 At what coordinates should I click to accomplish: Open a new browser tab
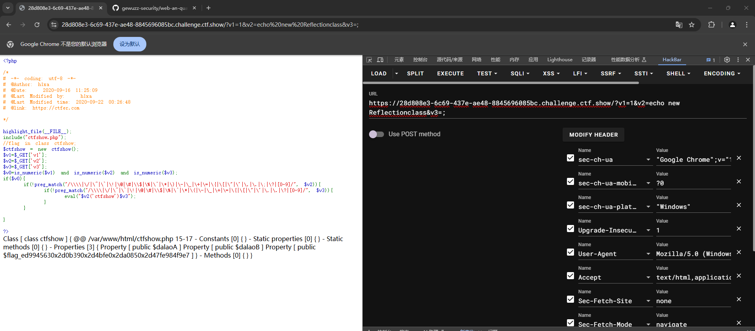[x=209, y=8]
